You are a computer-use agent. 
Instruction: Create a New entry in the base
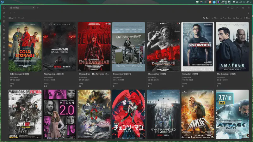pyautogui.click(x=247, y=18)
